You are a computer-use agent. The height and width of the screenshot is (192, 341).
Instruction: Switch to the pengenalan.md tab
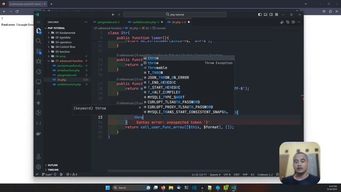(107, 22)
